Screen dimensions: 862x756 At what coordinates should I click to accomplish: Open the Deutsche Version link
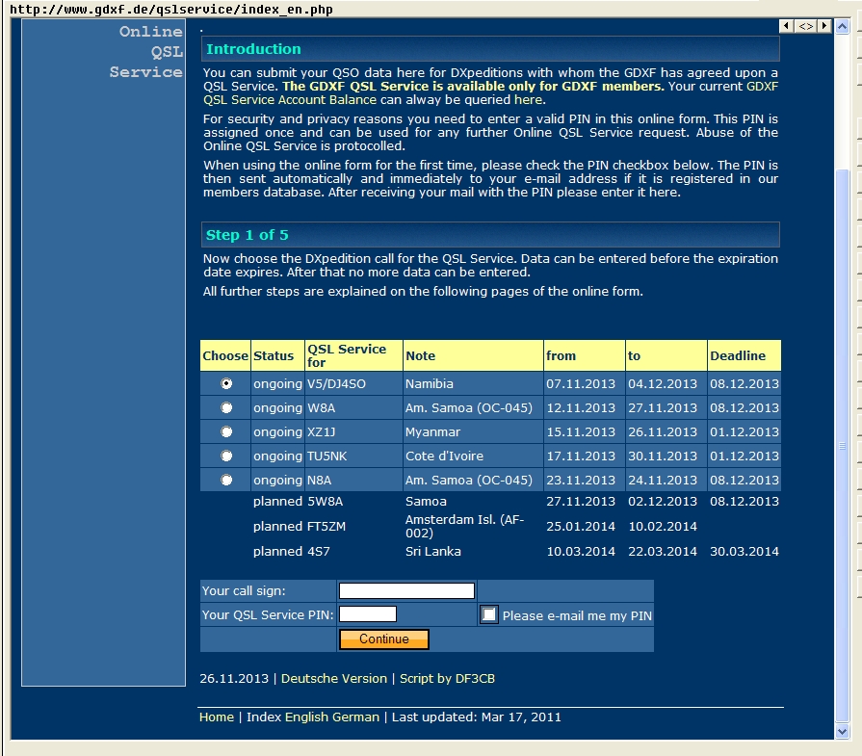click(334, 679)
